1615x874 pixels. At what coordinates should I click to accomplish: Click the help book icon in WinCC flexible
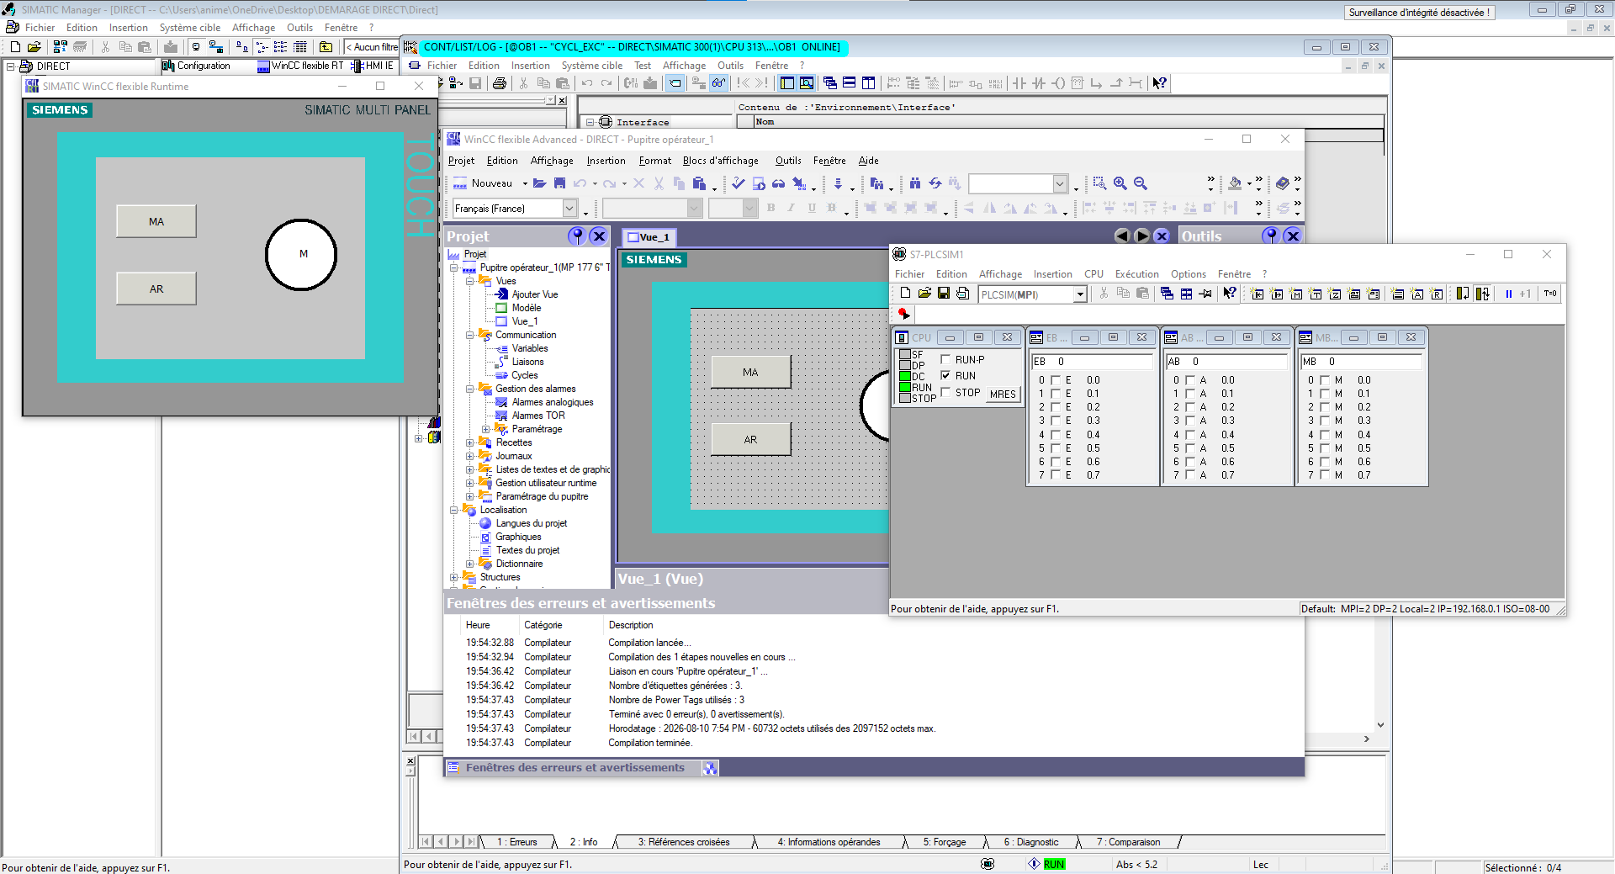[1282, 183]
